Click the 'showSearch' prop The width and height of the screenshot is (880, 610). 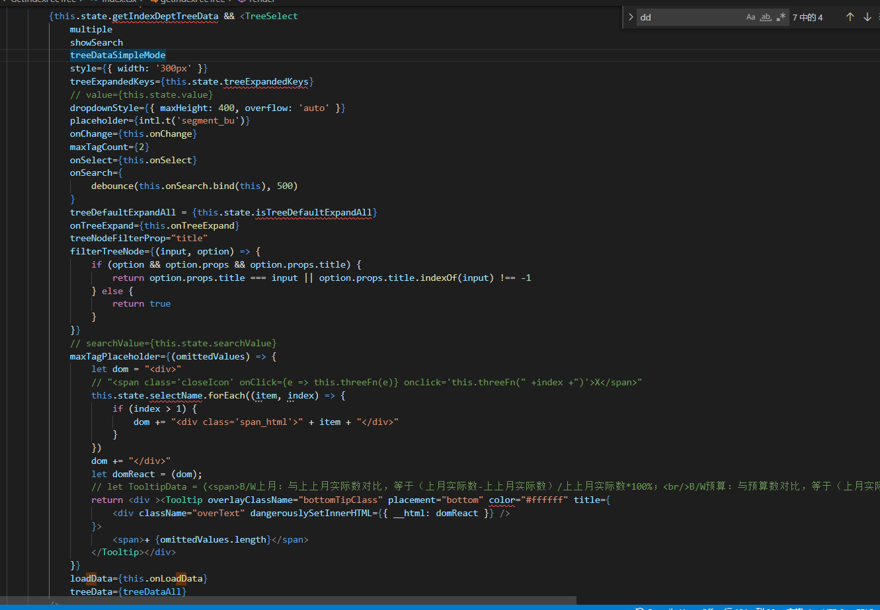(x=97, y=42)
